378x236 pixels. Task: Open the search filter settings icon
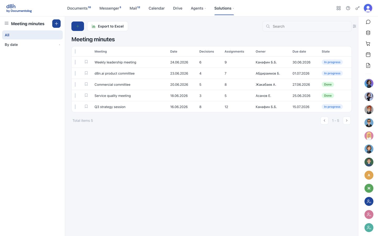tap(354, 26)
